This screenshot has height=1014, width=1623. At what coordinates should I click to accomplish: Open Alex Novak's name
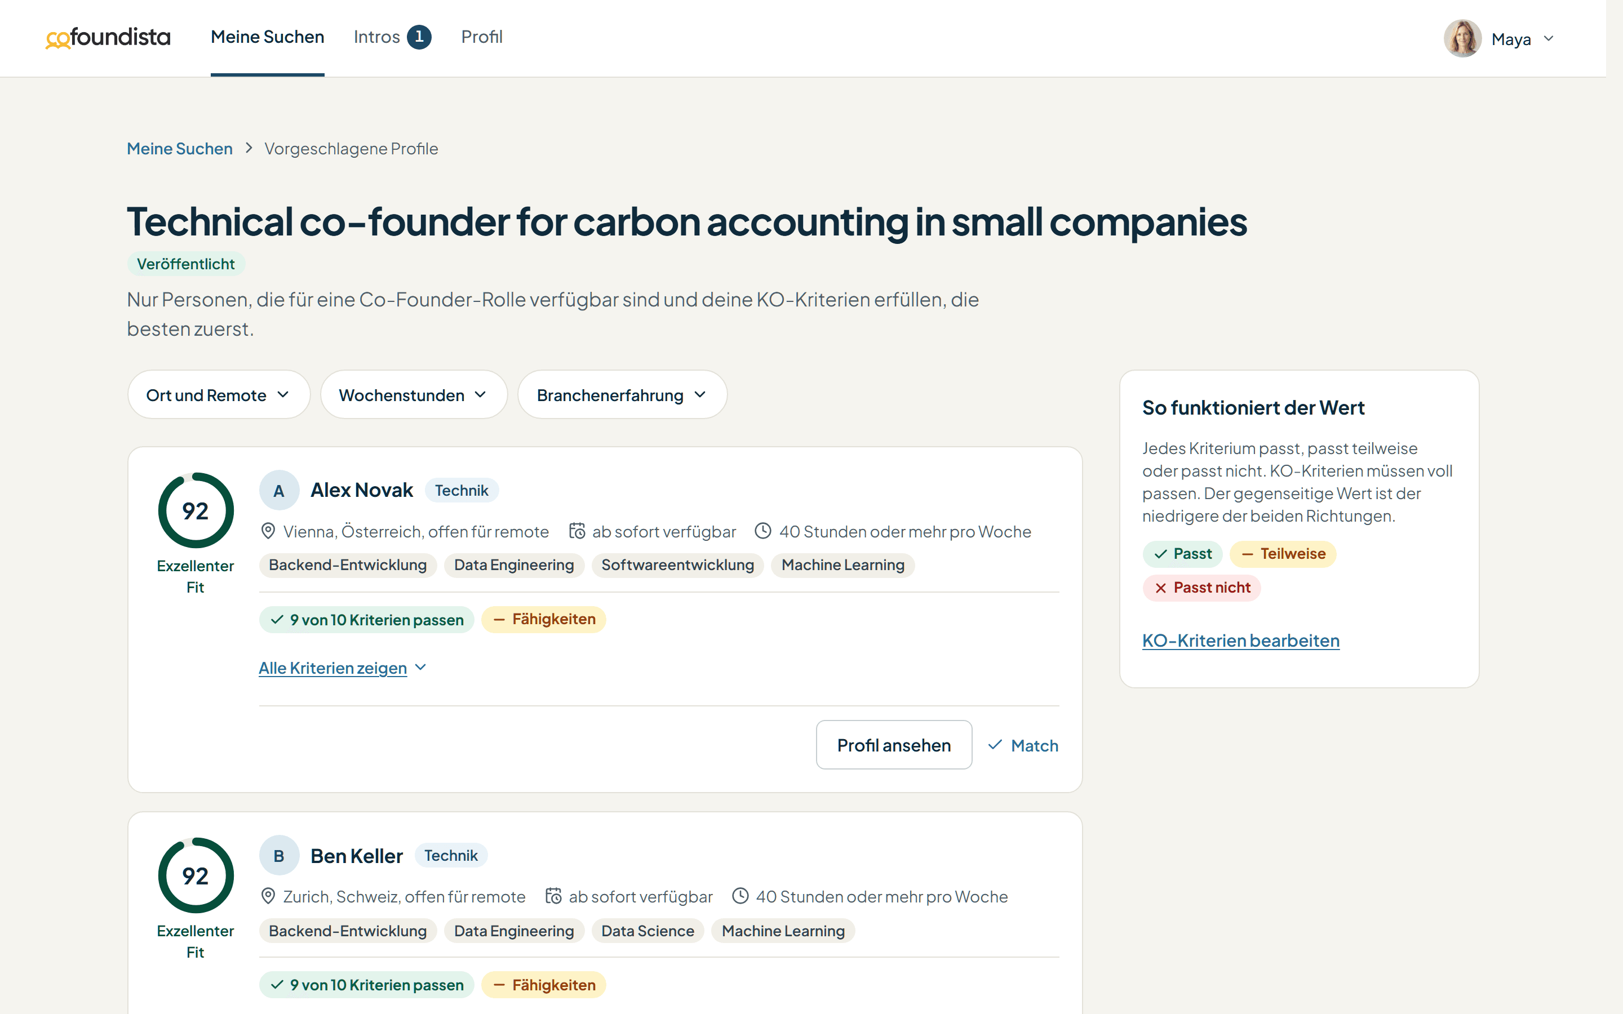point(361,490)
